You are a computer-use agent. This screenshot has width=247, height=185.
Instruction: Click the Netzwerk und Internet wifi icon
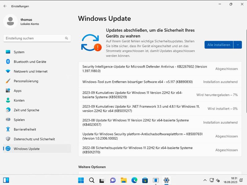click(8, 71)
